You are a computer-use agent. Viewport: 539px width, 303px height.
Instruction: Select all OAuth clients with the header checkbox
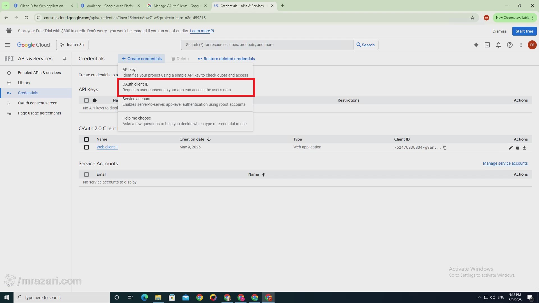coord(86,139)
